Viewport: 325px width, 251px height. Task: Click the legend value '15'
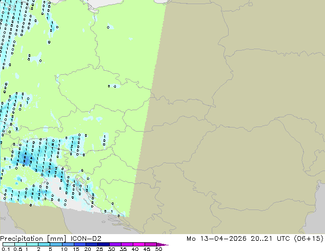tap(76, 249)
